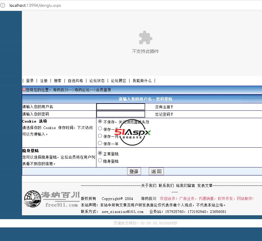Go to 海纳百川 in breadcrumb
The height and width of the screenshot is (241, 262).
coord(60,90)
